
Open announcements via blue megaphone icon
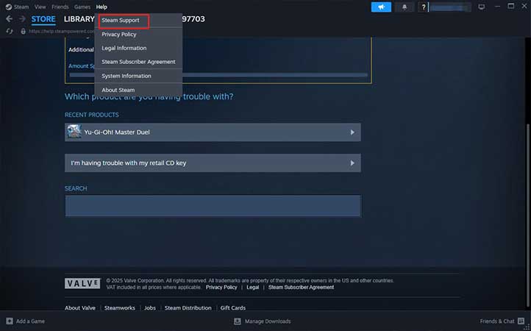[x=381, y=7]
